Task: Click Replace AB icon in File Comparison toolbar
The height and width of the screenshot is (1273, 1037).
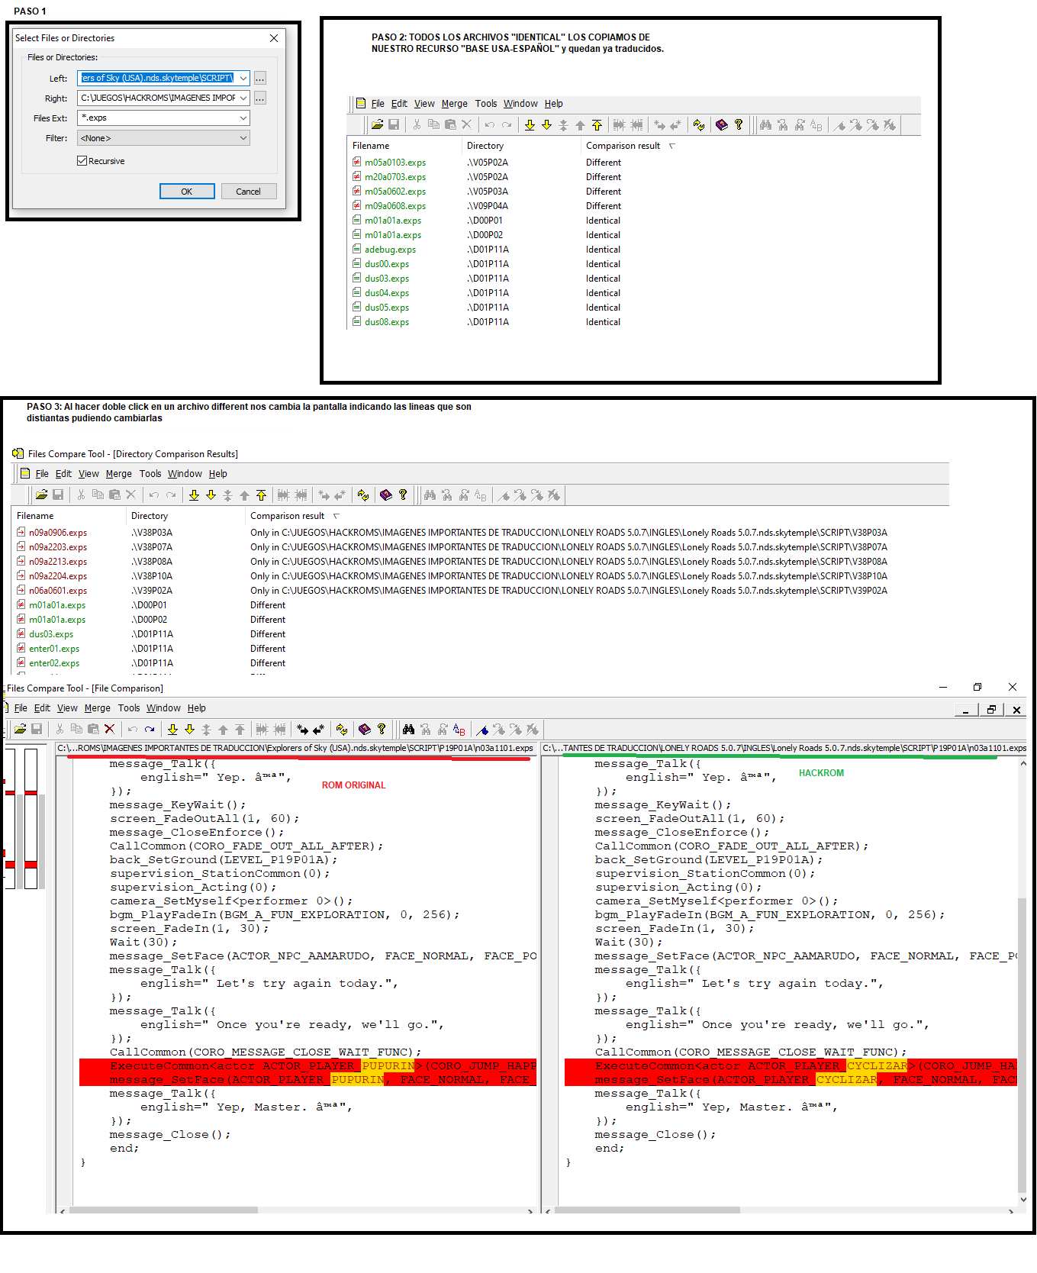Action: [x=459, y=729]
